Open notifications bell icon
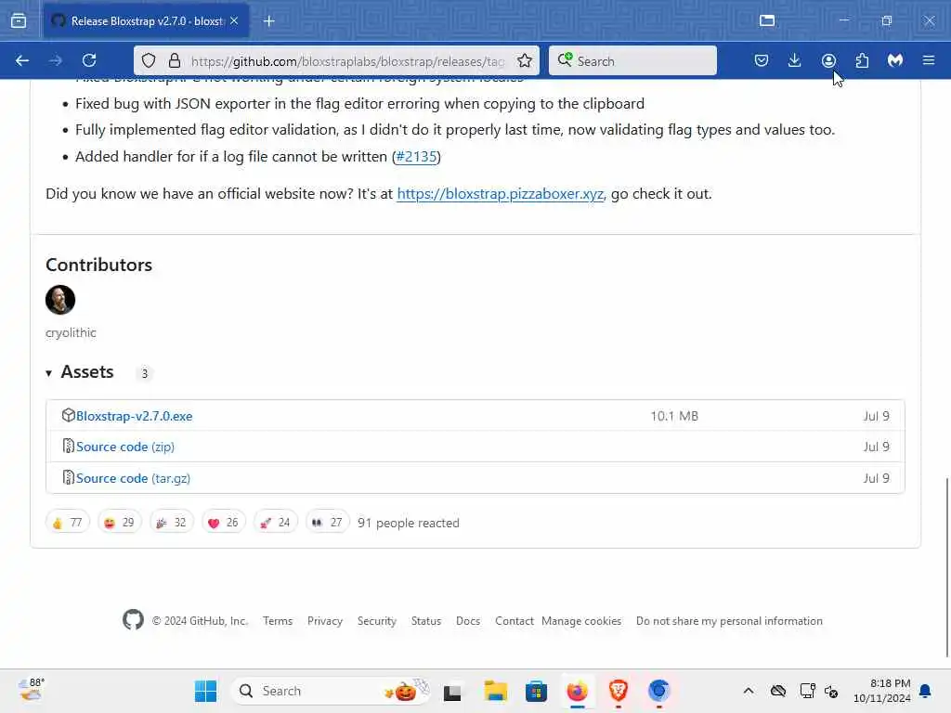951x713 pixels. pyautogui.click(x=926, y=691)
